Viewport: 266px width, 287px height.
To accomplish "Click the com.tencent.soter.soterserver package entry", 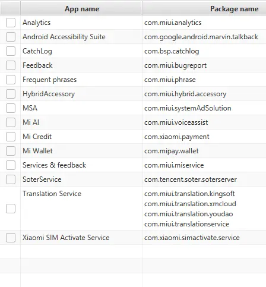I will (191, 179).
